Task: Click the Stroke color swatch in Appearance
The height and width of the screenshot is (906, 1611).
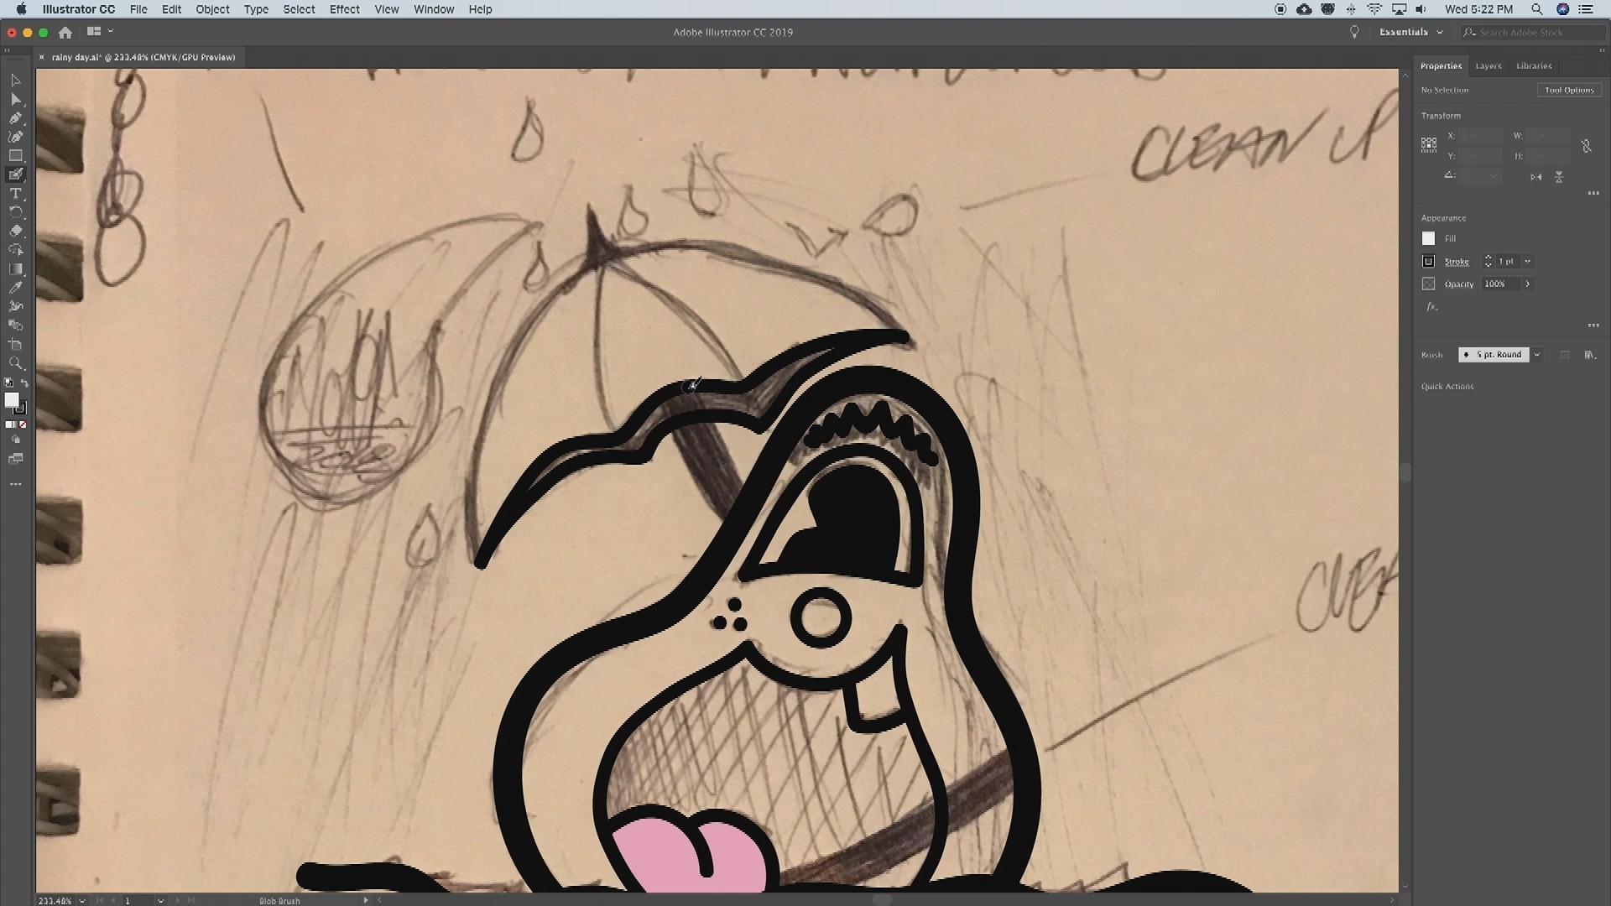Action: click(x=1428, y=262)
